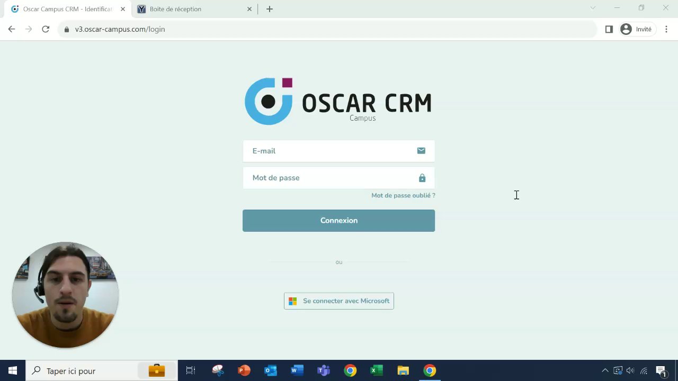
Task: Open Word from the taskbar
Action: tap(297, 371)
